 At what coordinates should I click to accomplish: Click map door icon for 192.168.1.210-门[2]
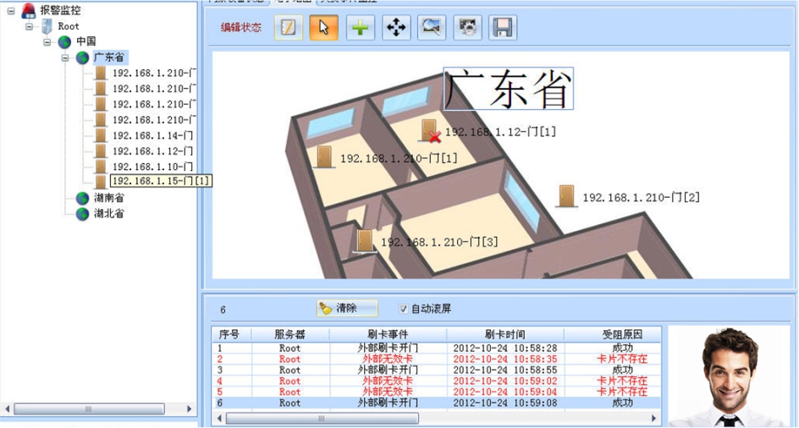pos(566,196)
